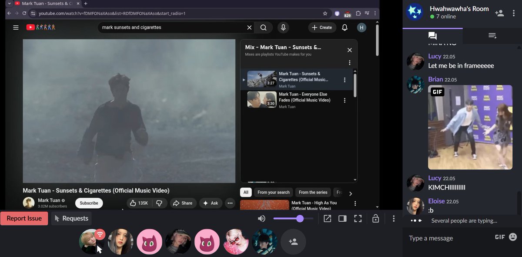
Task: Select the All filter chip
Action: (246, 193)
